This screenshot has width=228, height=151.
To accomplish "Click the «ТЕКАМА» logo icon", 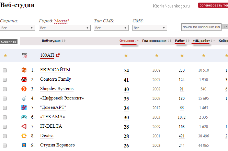I will (24, 117).
